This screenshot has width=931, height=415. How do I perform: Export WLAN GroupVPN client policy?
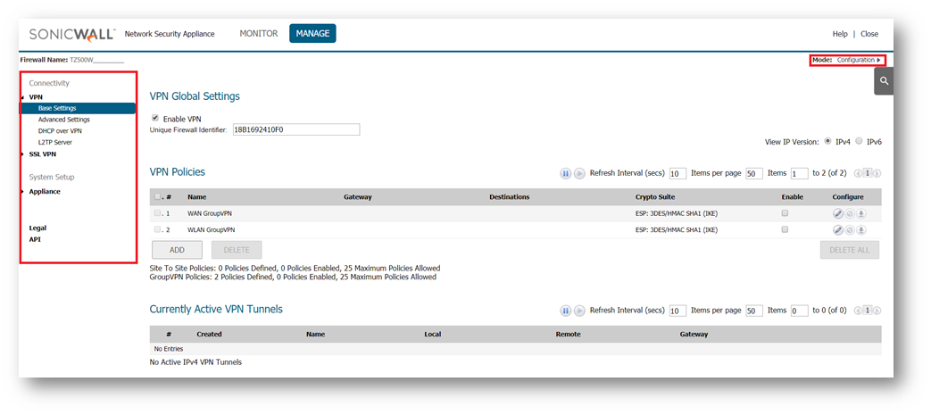(x=861, y=229)
